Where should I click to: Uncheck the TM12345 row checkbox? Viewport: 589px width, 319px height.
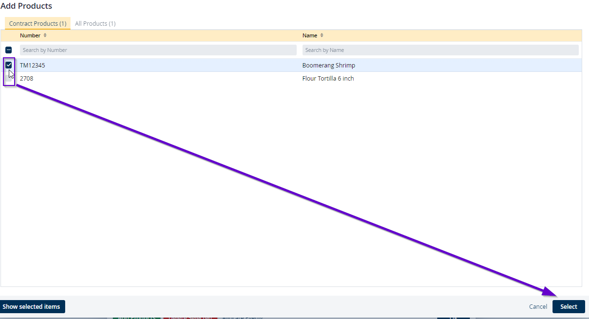[x=9, y=65]
